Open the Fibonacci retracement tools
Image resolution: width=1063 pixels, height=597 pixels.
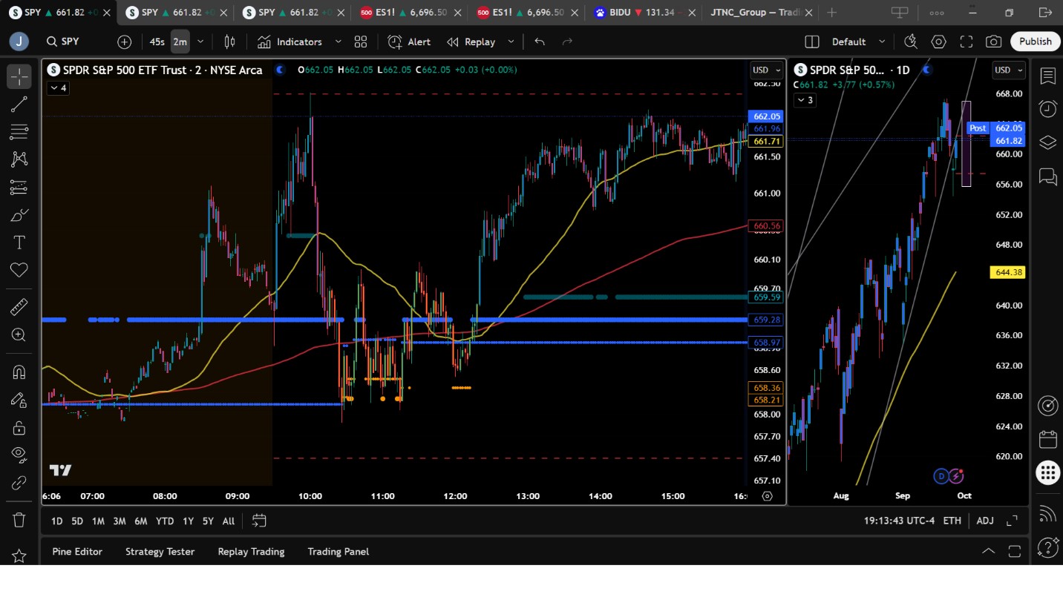[x=19, y=132]
